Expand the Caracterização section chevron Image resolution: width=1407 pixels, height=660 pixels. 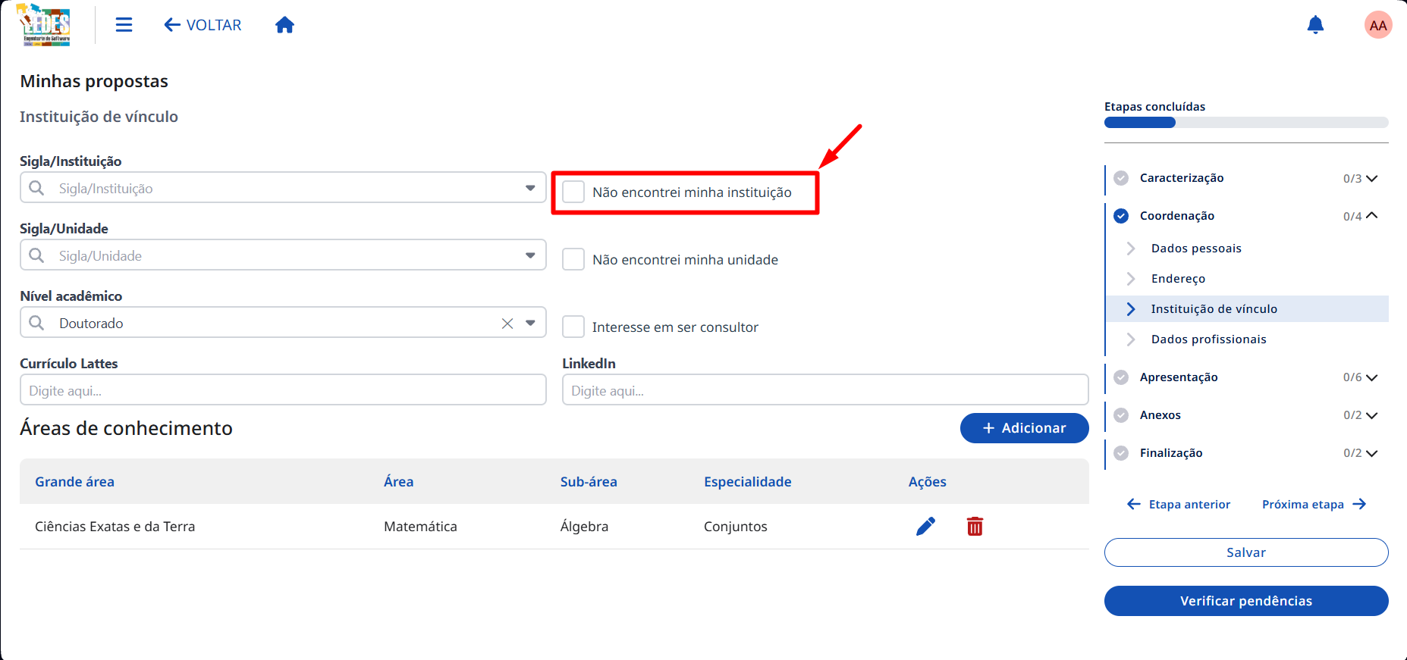[1371, 179]
